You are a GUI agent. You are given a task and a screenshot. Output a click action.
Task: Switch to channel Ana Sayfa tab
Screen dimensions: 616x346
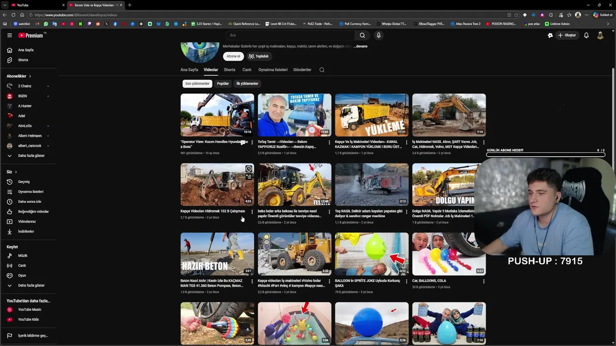coord(189,70)
